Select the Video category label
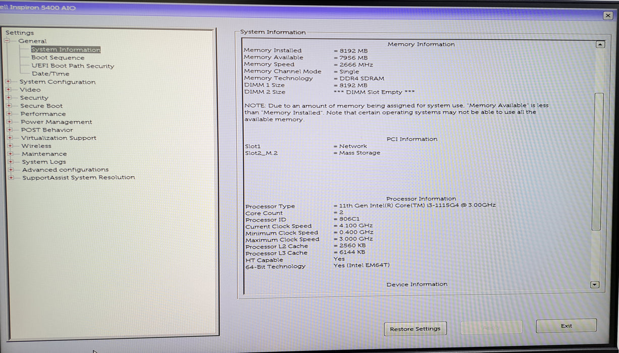The image size is (619, 353). [30, 90]
